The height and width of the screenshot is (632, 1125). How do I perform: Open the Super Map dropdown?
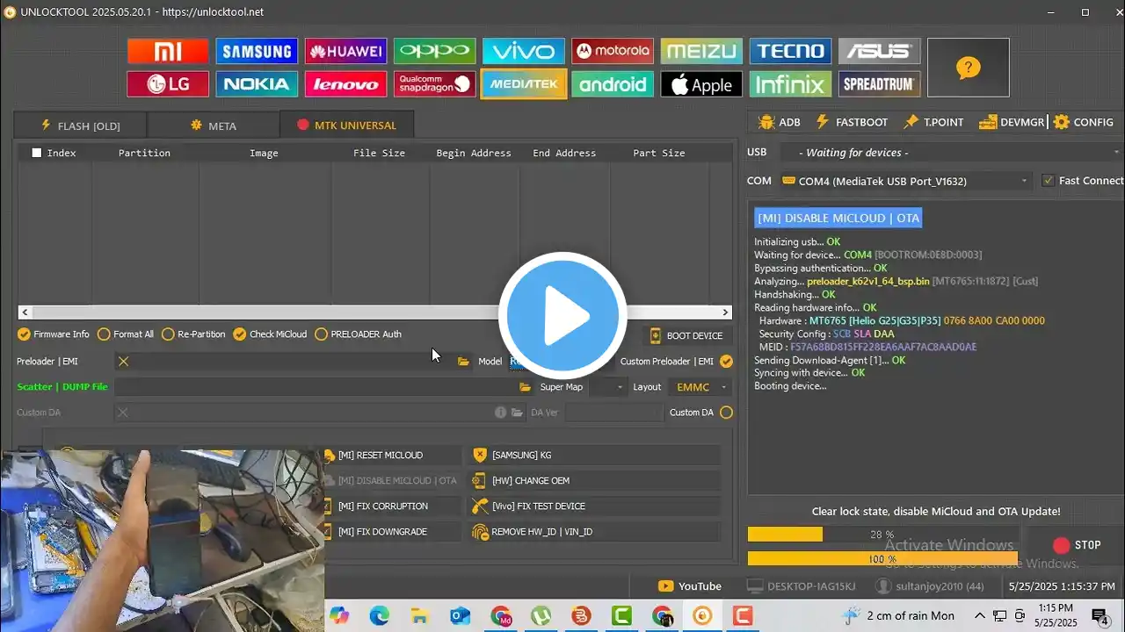pyautogui.click(x=607, y=387)
